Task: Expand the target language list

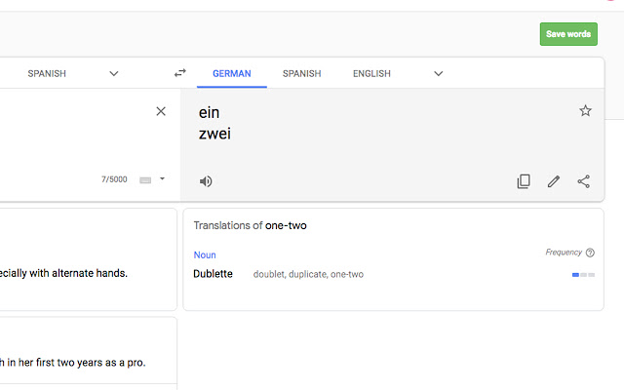Action: click(439, 73)
